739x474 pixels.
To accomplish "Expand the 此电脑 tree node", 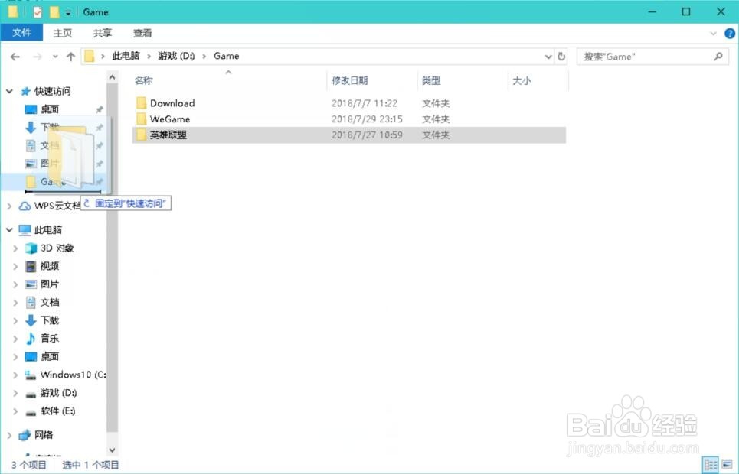I will click(x=10, y=229).
